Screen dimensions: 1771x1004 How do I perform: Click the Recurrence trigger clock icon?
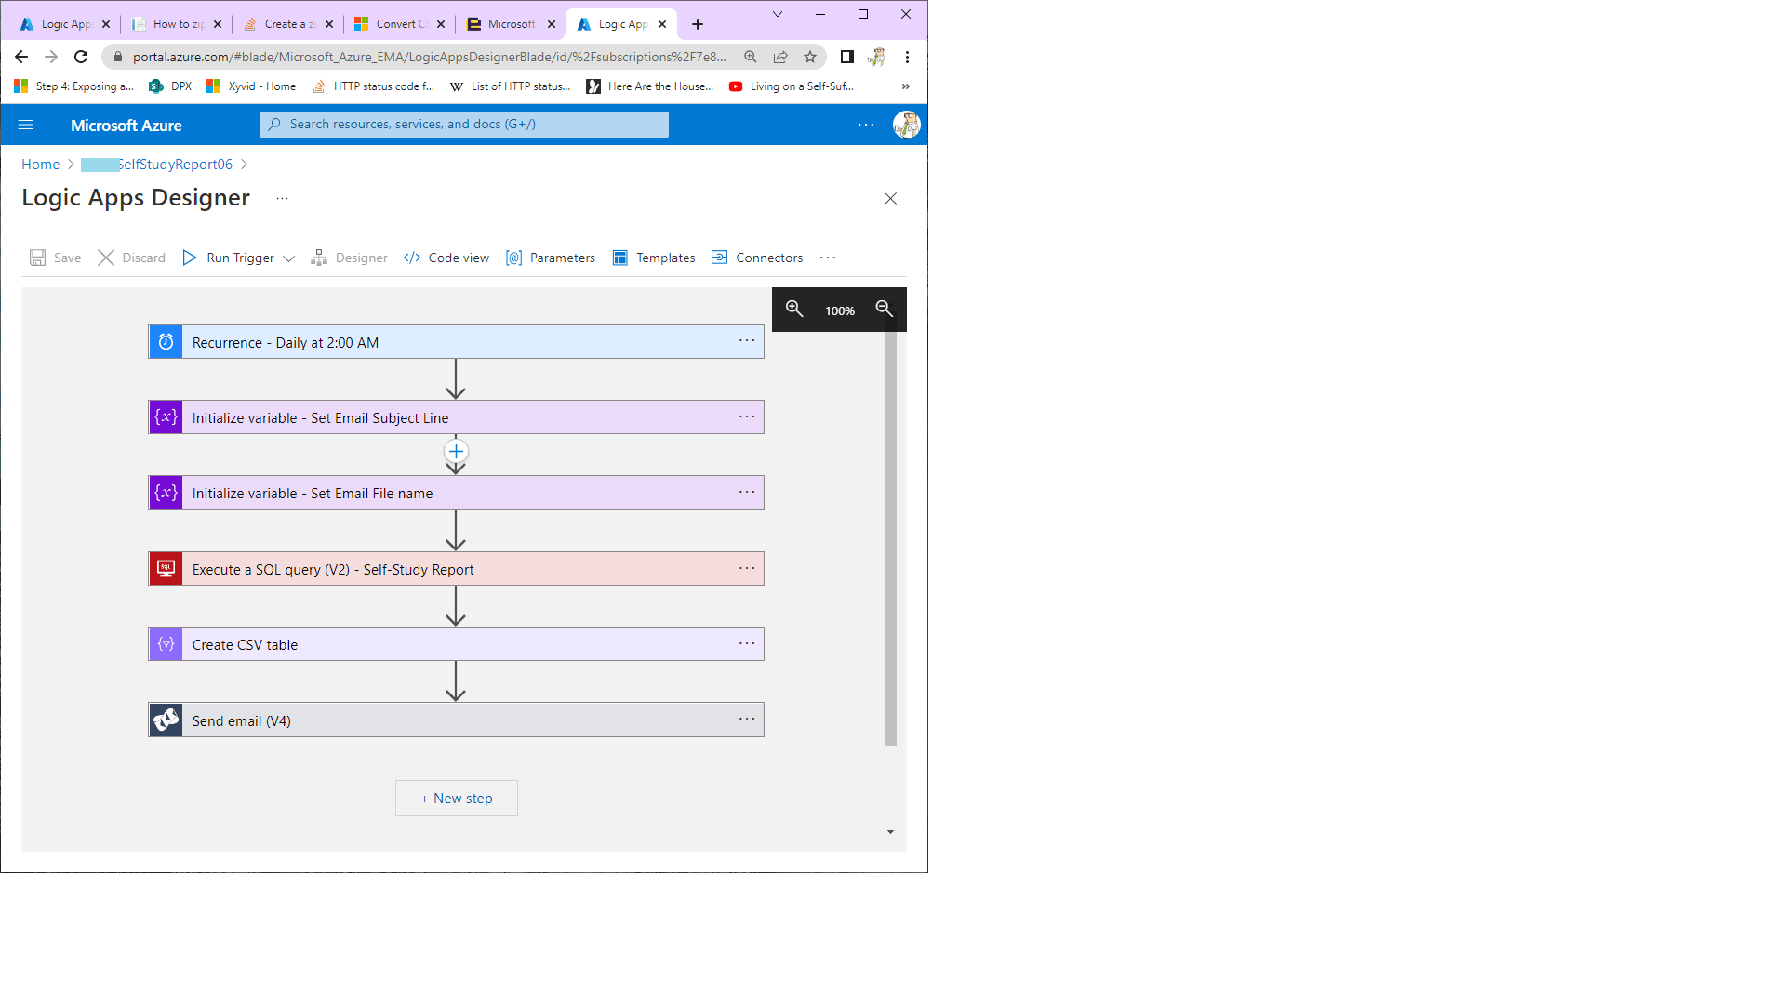click(165, 341)
